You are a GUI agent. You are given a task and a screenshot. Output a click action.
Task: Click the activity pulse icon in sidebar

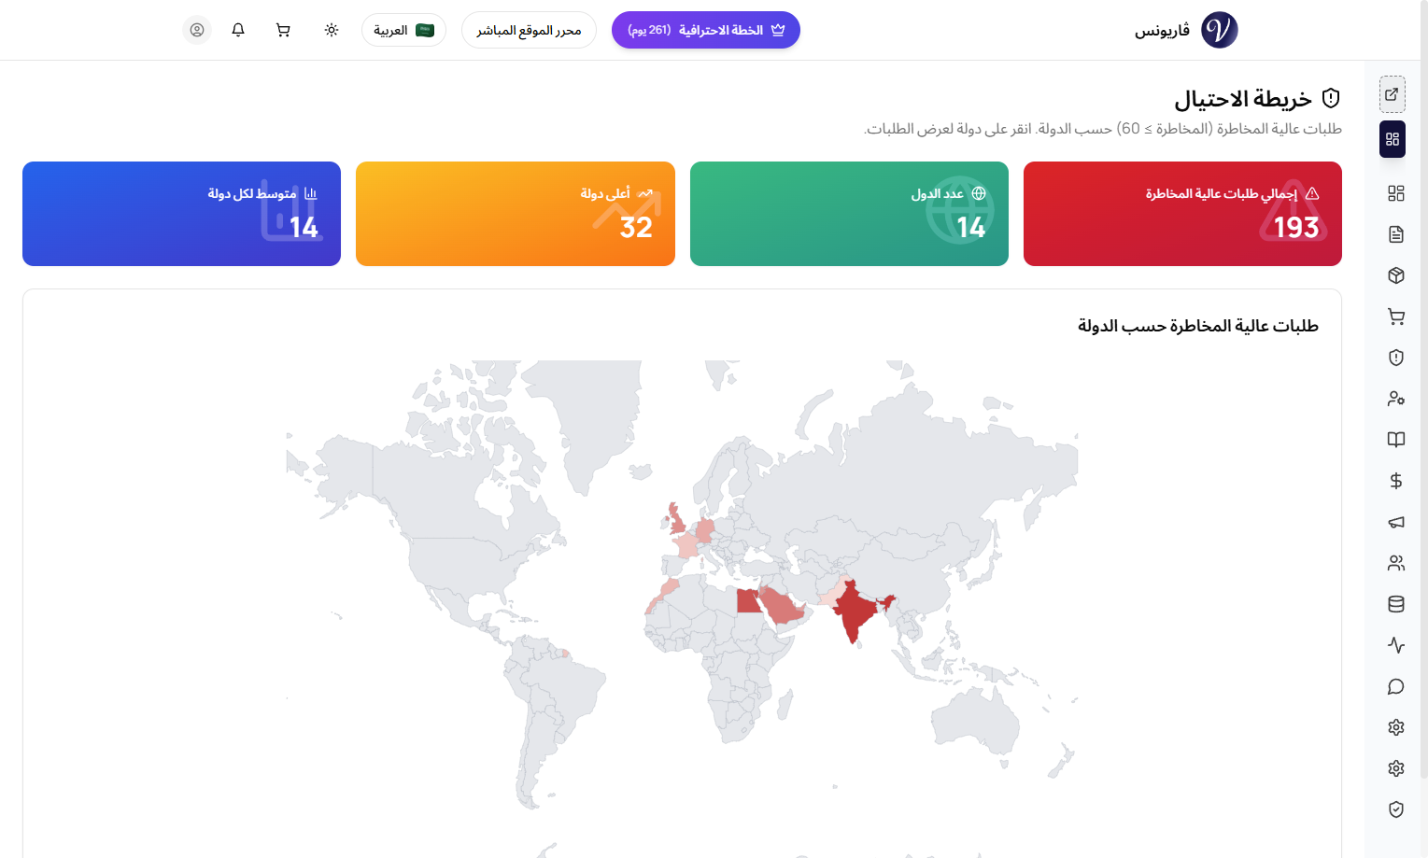point(1395,645)
